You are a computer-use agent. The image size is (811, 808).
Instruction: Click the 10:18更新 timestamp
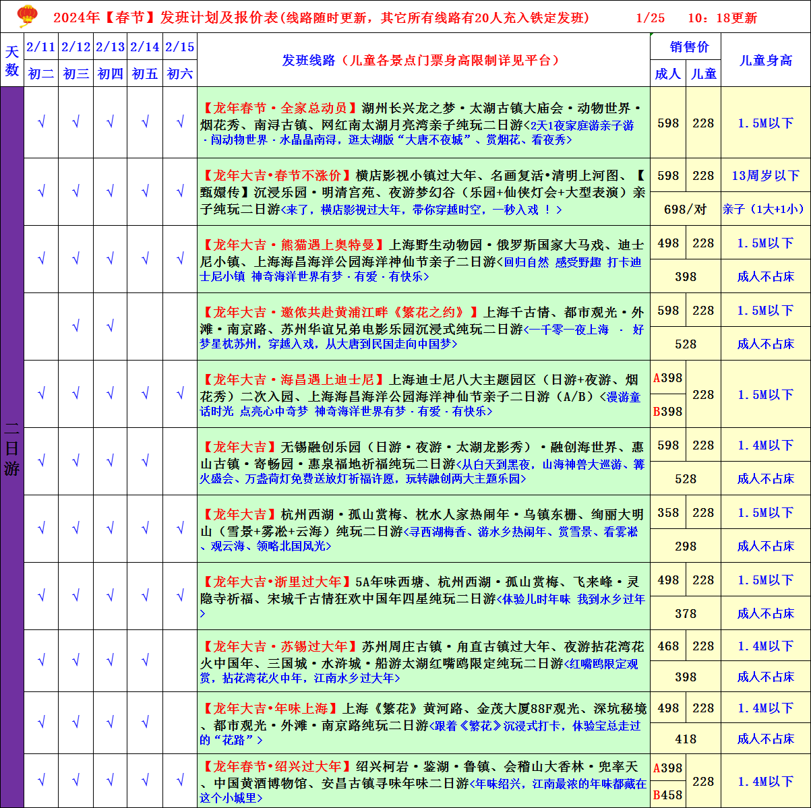[722, 18]
